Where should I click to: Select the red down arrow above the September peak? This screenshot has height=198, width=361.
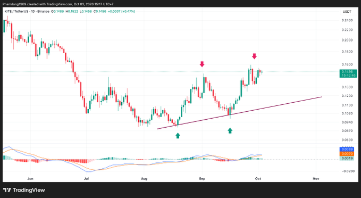click(202, 64)
